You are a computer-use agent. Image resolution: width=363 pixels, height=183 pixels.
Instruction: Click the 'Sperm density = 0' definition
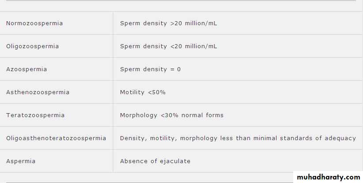150,69
